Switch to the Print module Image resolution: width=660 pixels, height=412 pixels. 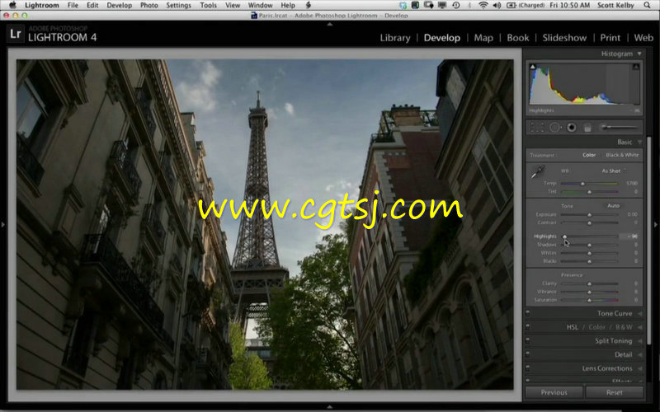(610, 38)
